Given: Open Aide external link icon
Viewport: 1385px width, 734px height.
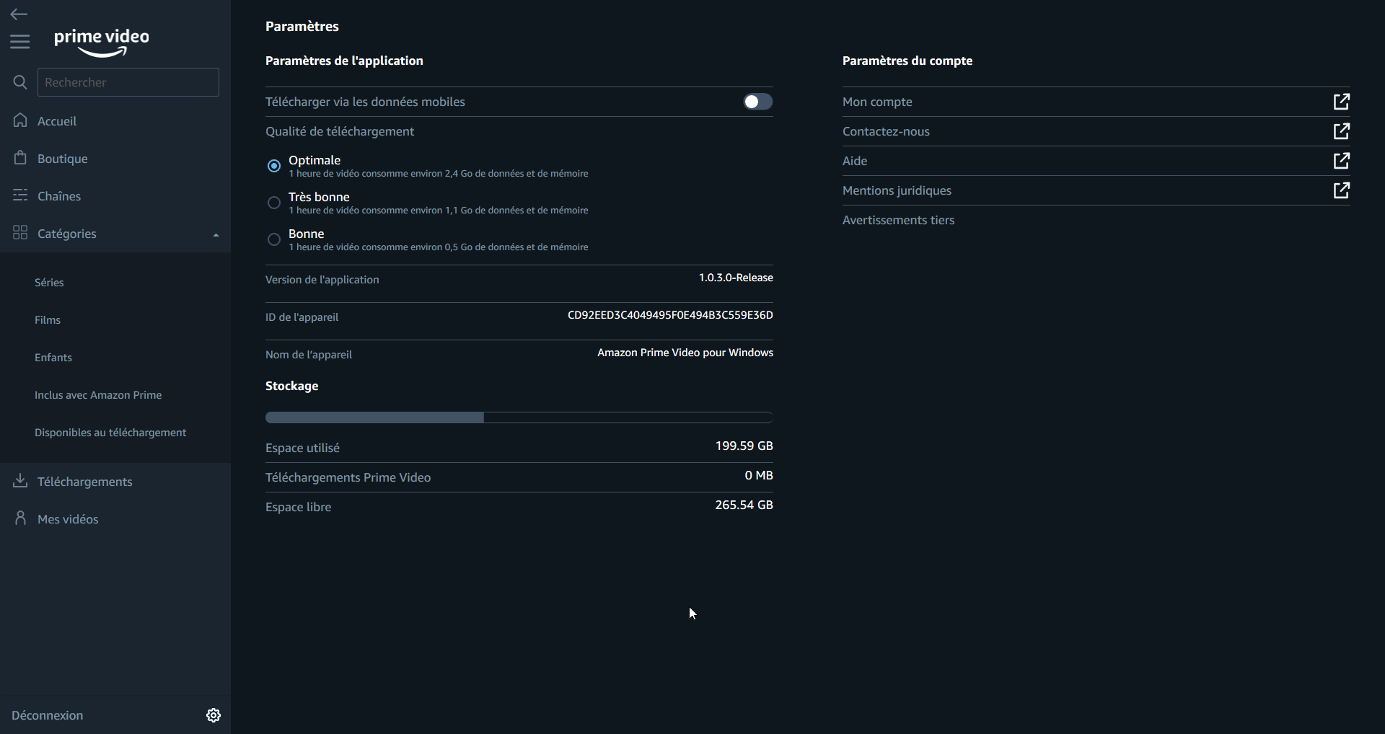Looking at the screenshot, I should tap(1342, 161).
